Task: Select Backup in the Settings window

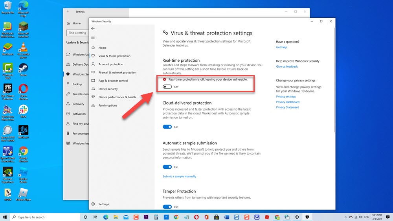Action: coord(76,84)
